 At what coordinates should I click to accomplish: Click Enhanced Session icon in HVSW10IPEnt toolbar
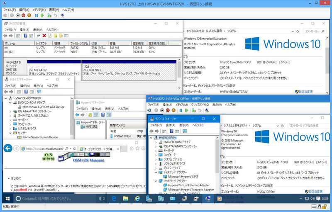click(207, 110)
